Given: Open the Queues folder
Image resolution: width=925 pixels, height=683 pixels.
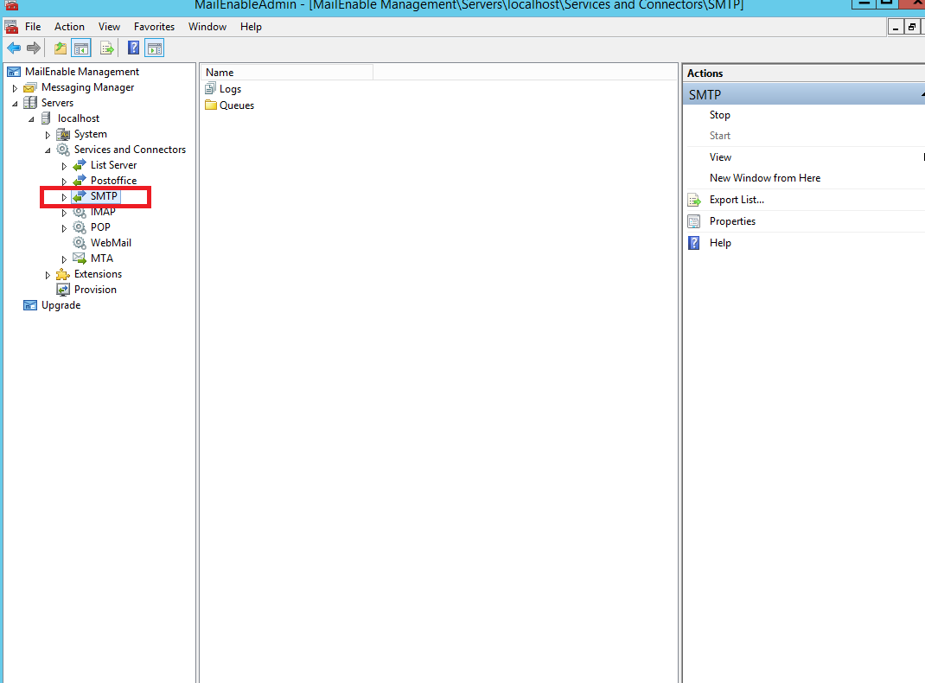Looking at the screenshot, I should tap(236, 105).
